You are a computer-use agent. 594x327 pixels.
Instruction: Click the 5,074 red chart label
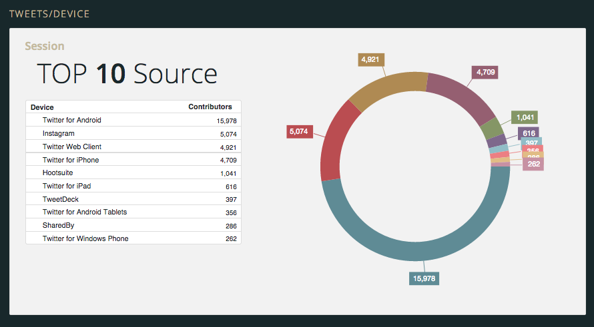coord(299,132)
